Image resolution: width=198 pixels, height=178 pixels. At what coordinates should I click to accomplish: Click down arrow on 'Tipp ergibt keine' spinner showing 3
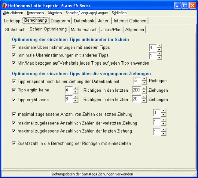pyautogui.click(x=76, y=101)
